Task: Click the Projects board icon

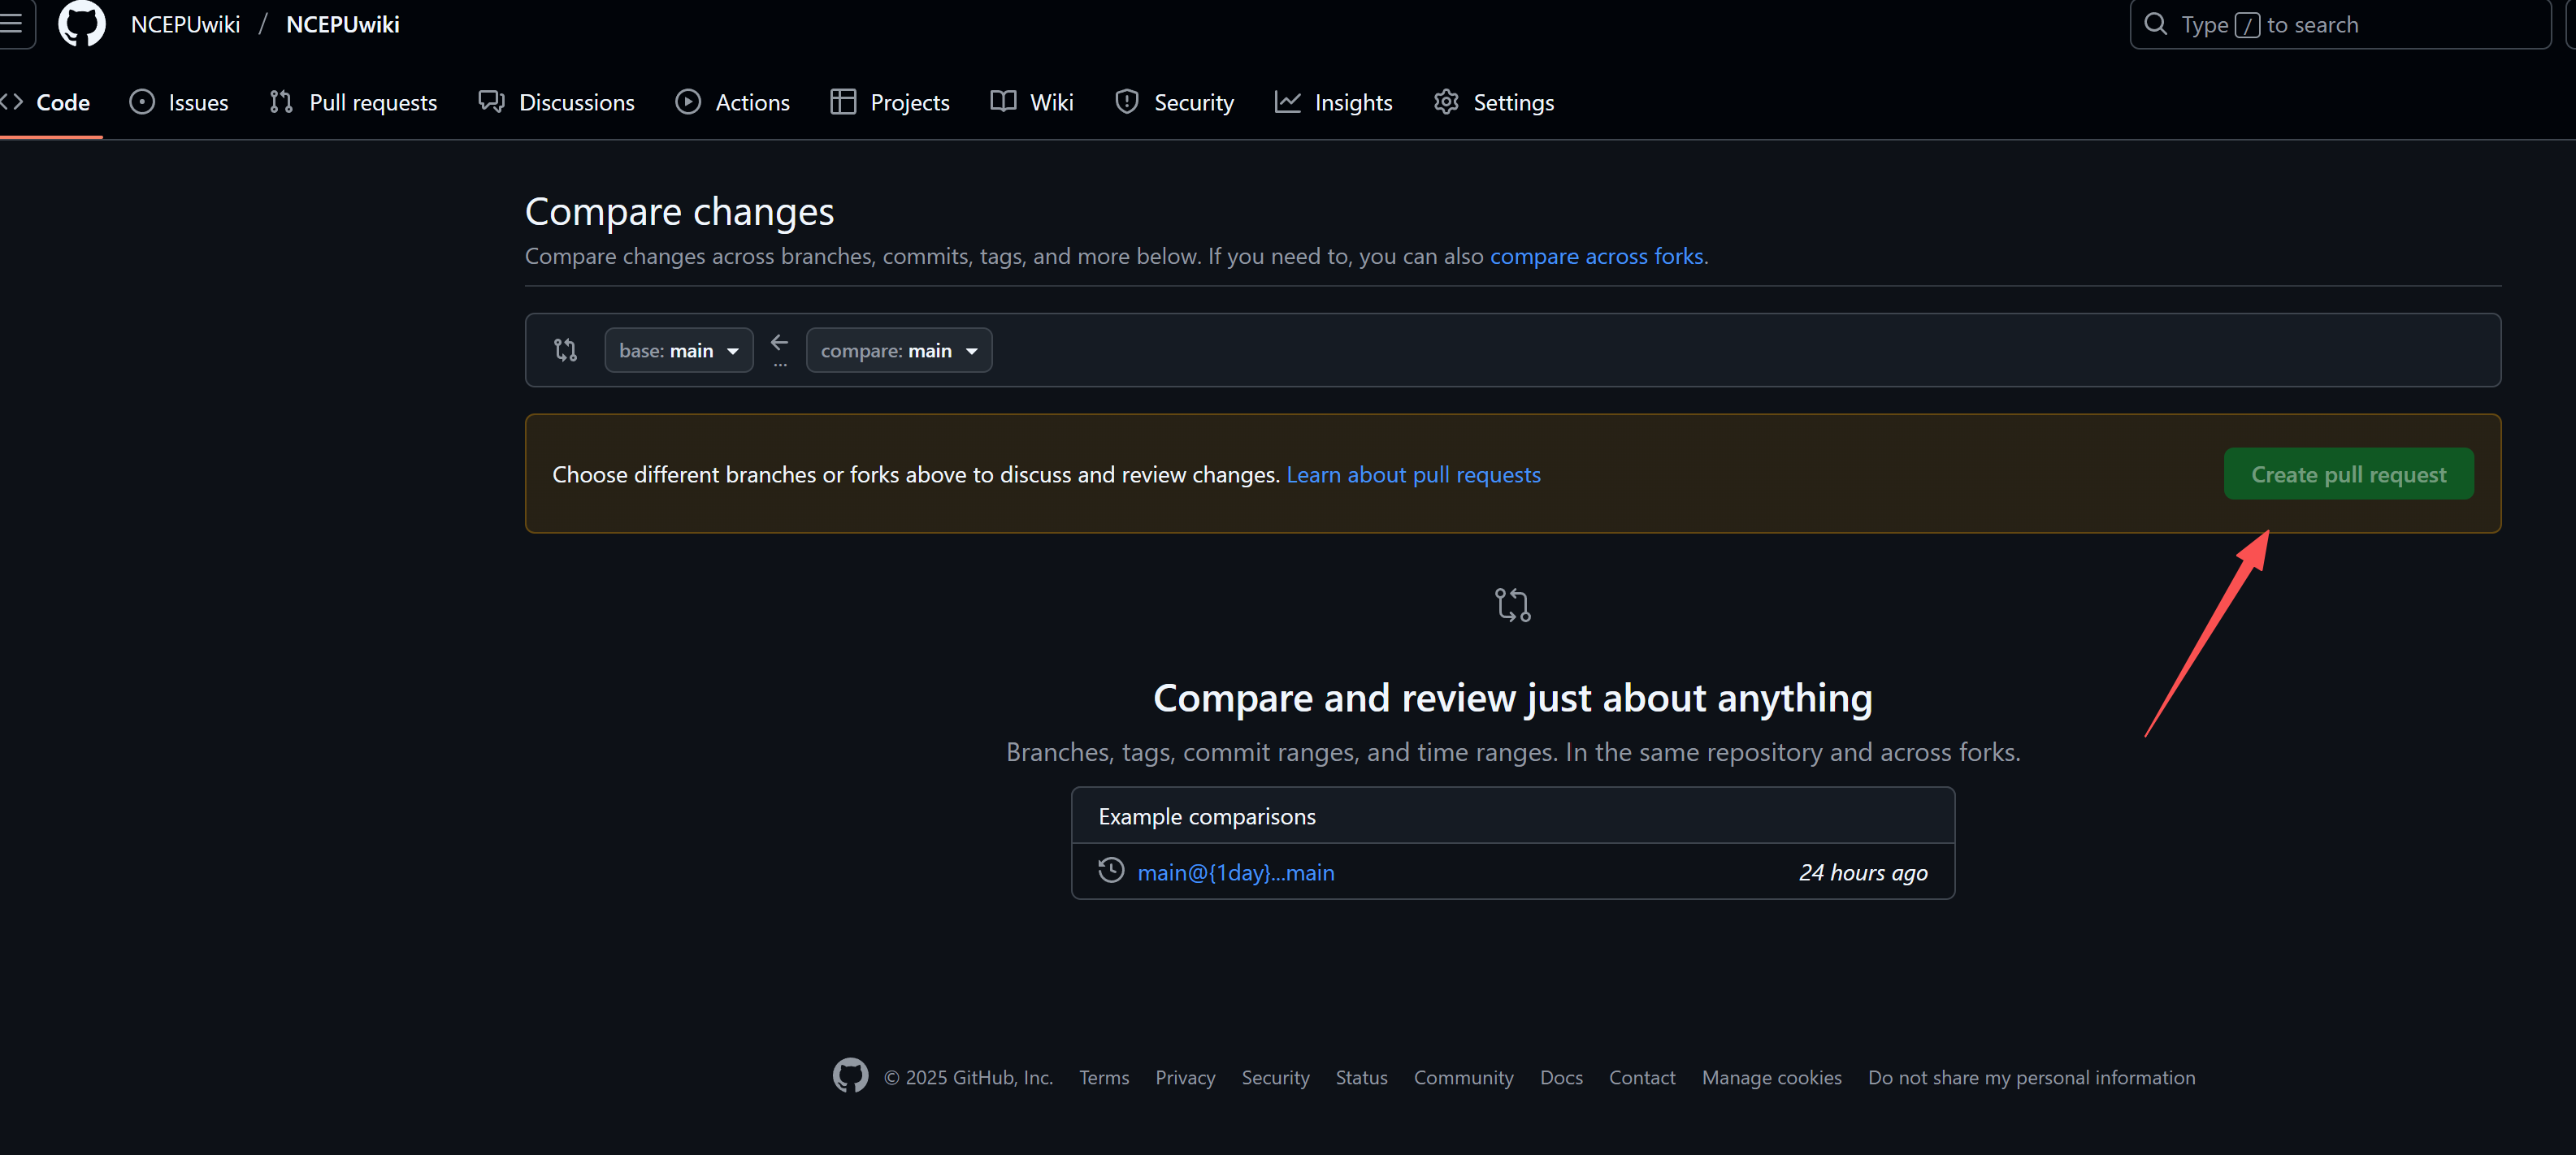Action: coord(841,101)
